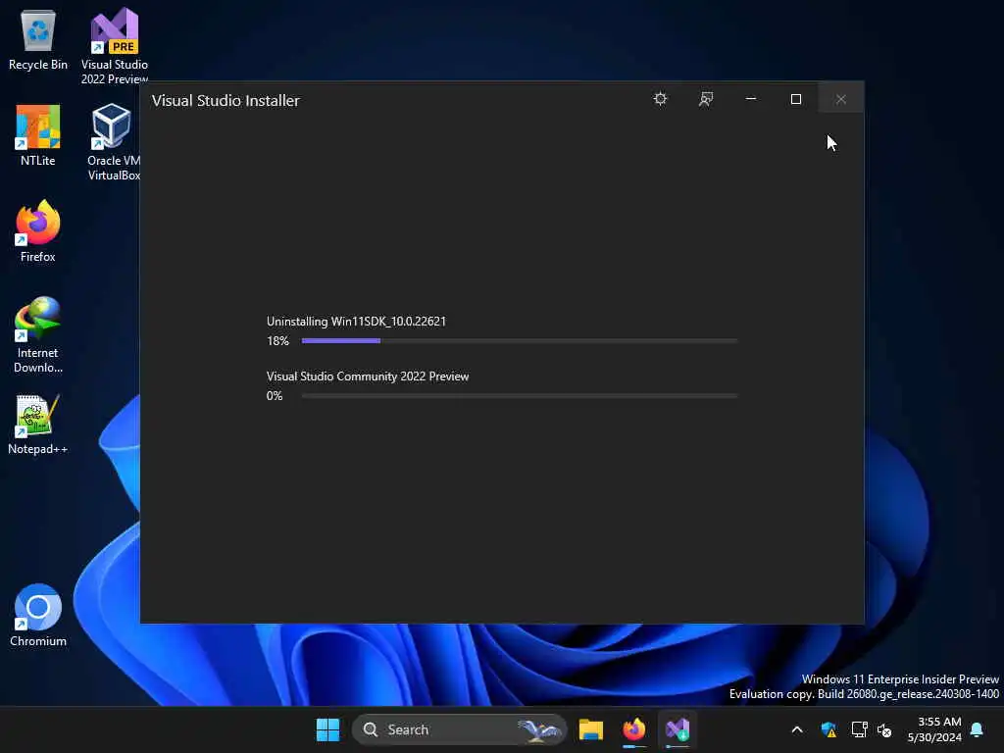Select the Recycle Bin desktop icon

click(x=38, y=39)
